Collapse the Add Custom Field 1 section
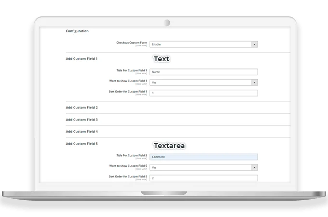Screen dimensions: 328x217 82,59
